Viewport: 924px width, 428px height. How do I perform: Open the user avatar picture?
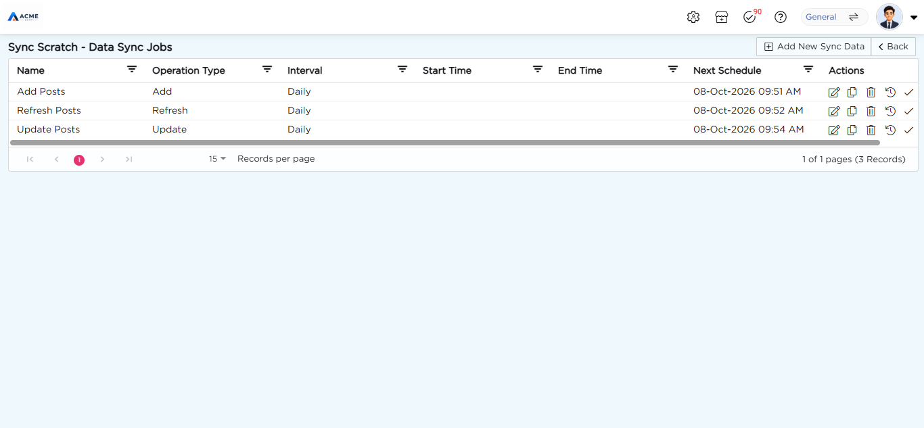pyautogui.click(x=889, y=17)
